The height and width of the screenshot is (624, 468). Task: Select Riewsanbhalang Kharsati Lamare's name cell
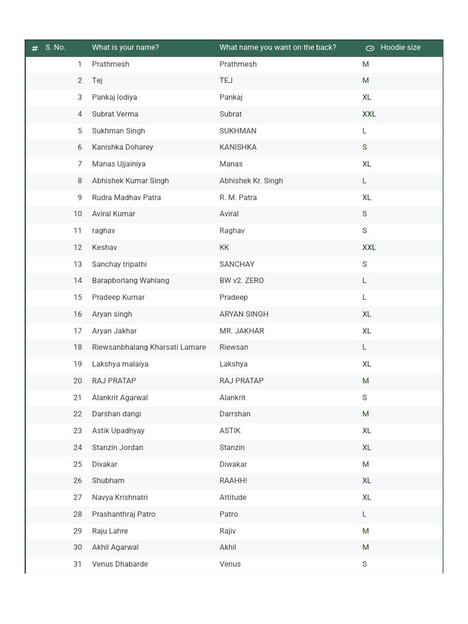tap(149, 347)
